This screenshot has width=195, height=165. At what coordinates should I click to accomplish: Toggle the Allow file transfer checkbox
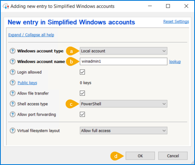pos(82,93)
